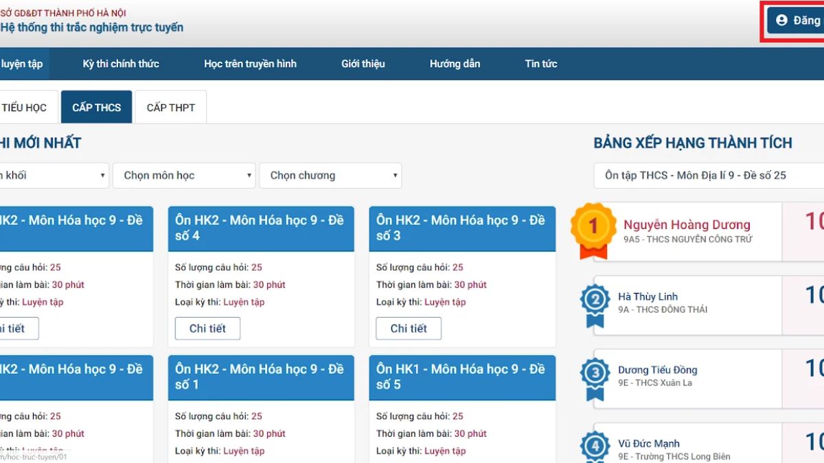The image size is (824, 463).
Task: Select the TIỂU HỌC tab
Action: pyautogui.click(x=24, y=106)
